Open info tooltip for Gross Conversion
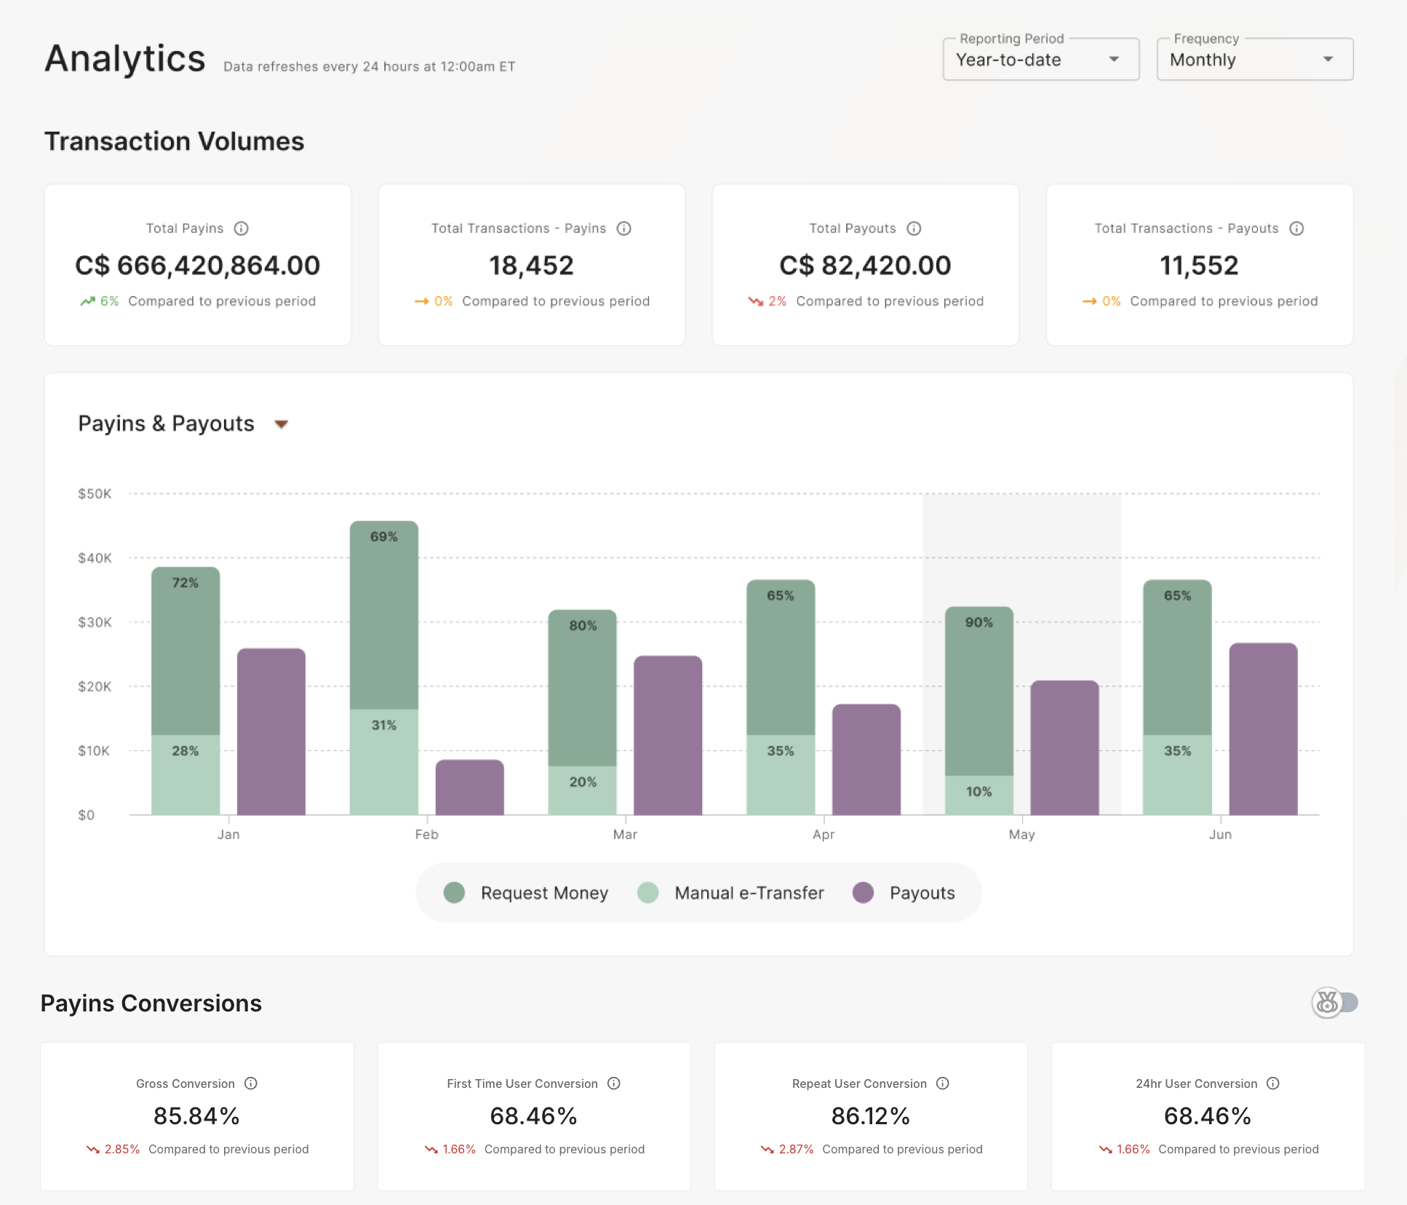 coord(251,1083)
